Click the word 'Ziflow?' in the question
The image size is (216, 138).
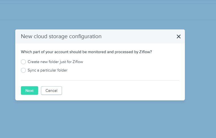click(x=146, y=52)
